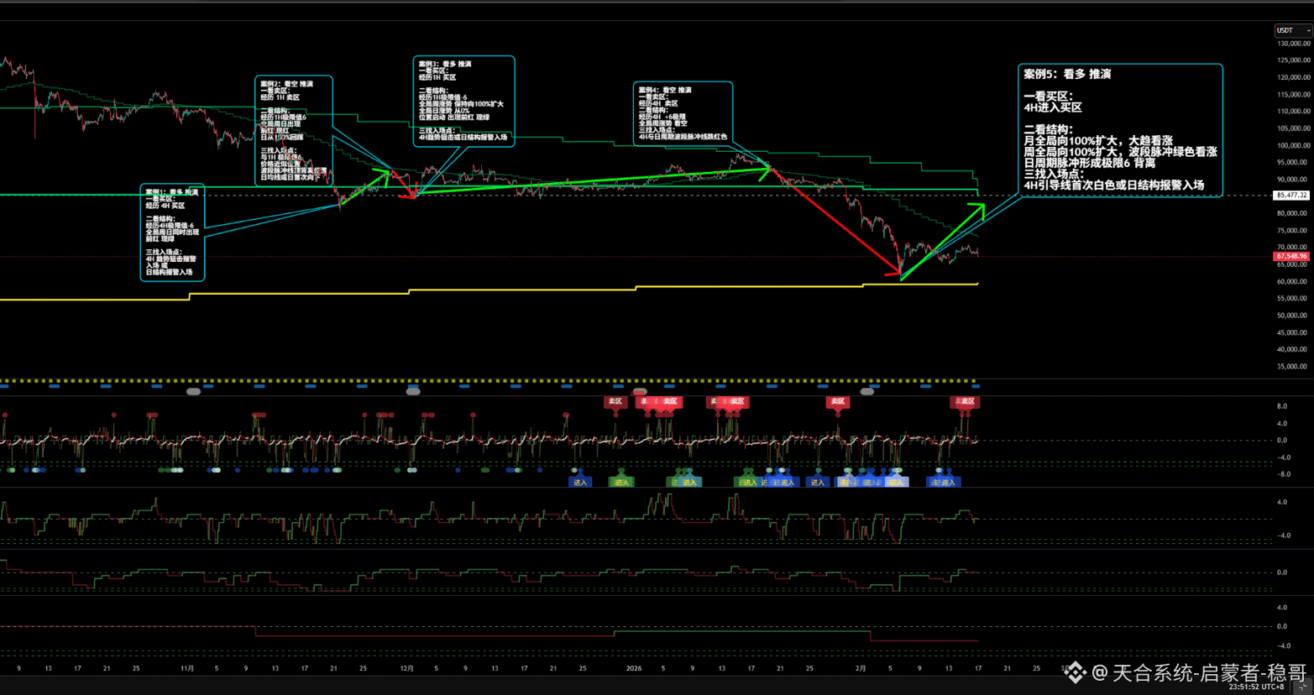This screenshot has height=695, width=1314.
Task: Select the long green arrow spanning December to January
Action: point(588,181)
